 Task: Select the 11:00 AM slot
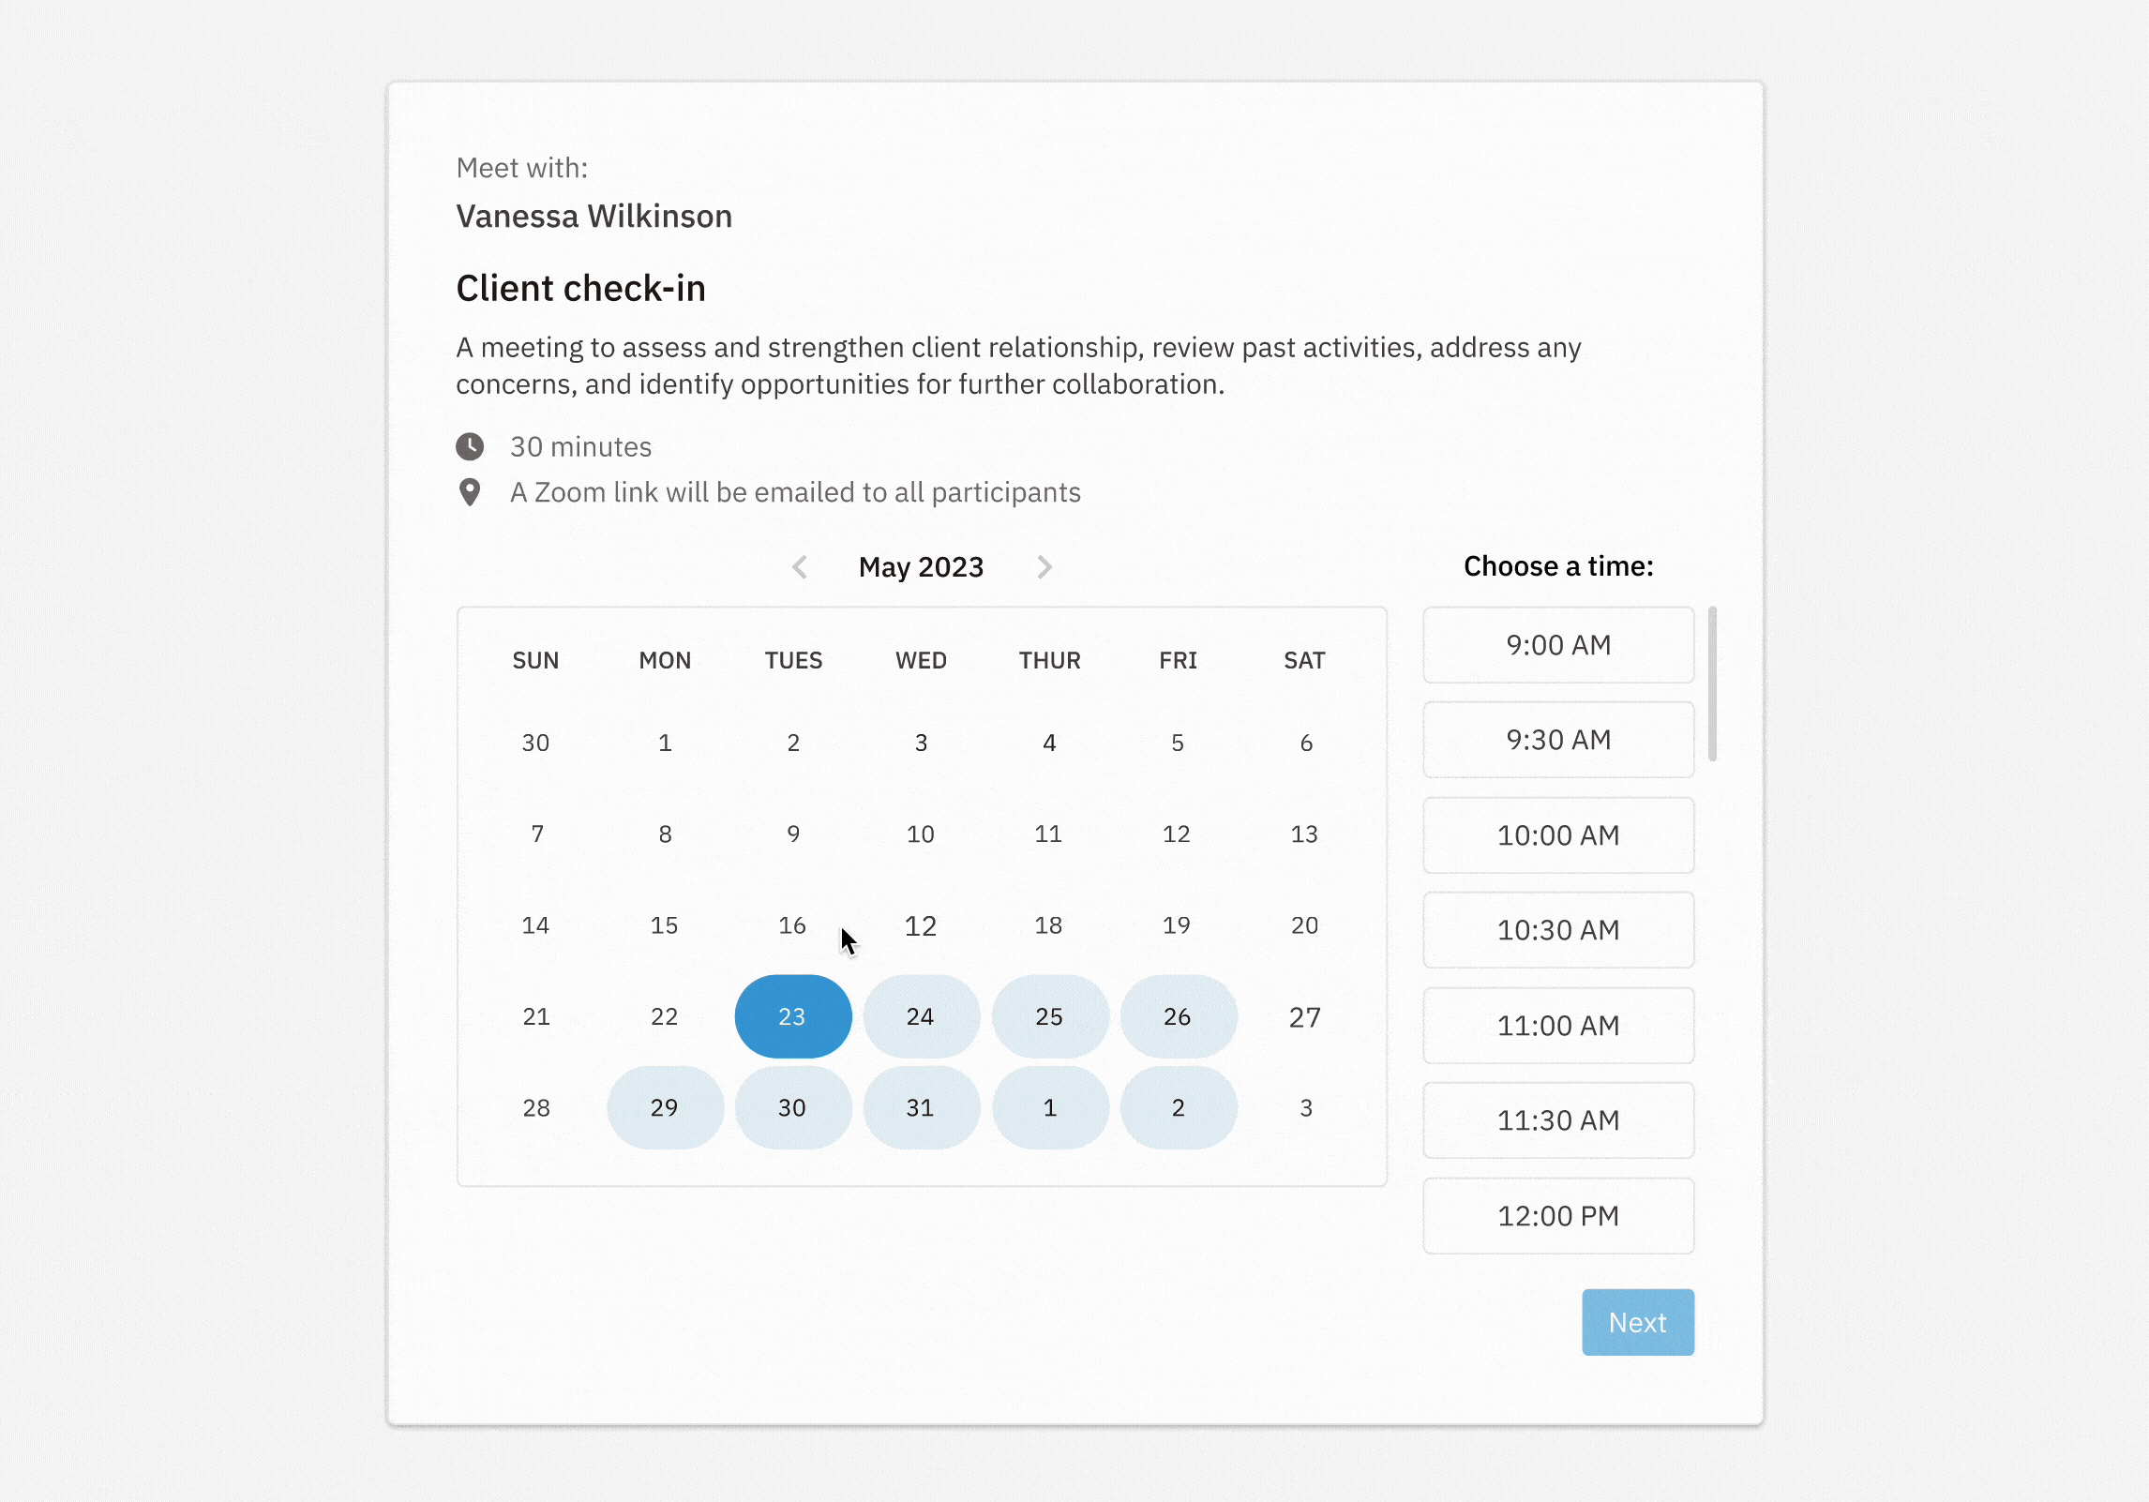[1557, 1026]
